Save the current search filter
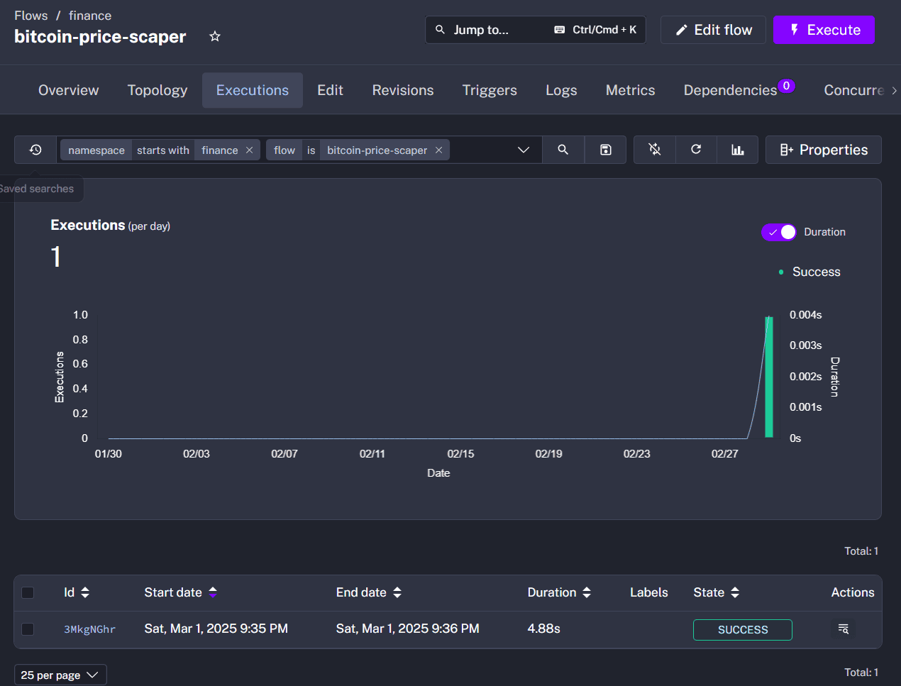 pyautogui.click(x=604, y=150)
